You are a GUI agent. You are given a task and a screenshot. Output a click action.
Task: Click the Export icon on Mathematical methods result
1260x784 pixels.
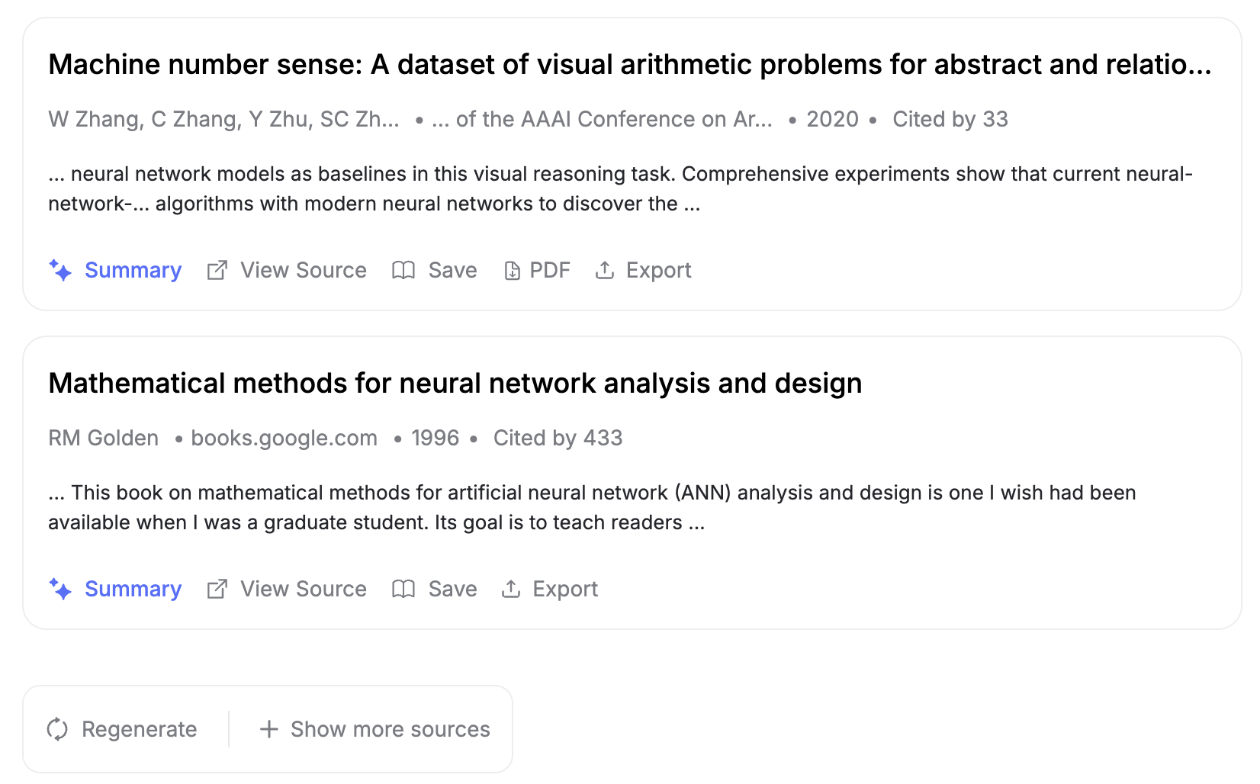511,589
